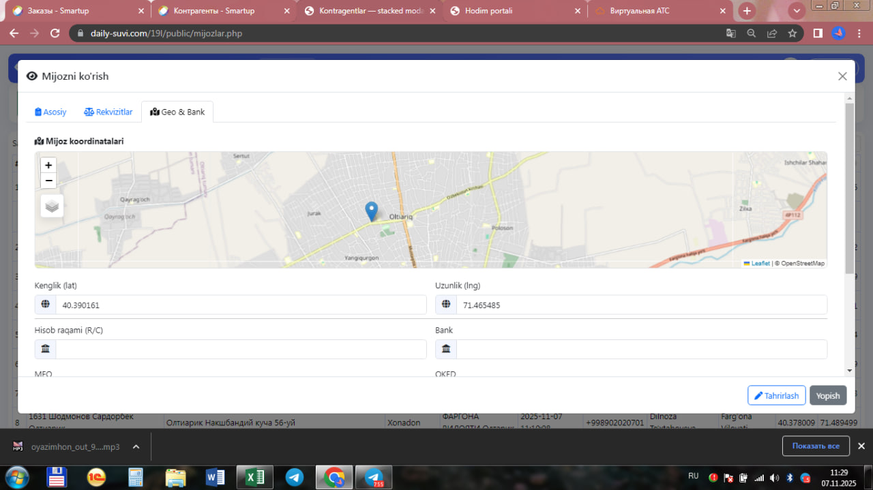Screen dimensions: 873x490
Task: Open Telegram from the taskbar
Action: pos(295,477)
